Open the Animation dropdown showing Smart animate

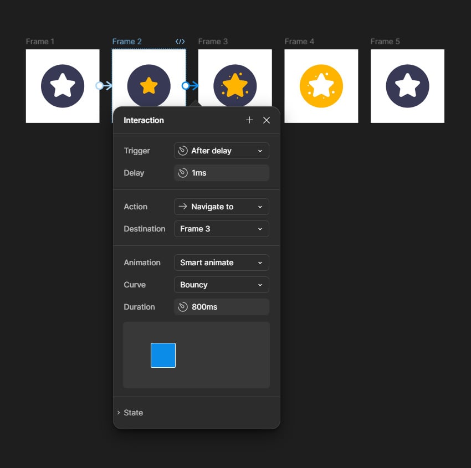(222, 263)
